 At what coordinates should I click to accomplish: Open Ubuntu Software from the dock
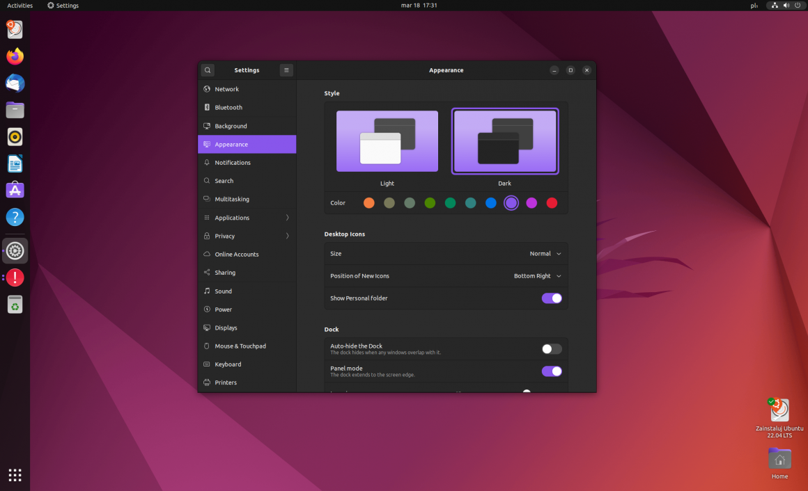coord(15,190)
